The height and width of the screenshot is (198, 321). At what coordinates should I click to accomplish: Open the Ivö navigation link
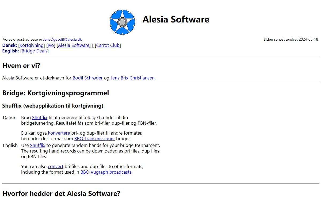coord(51,45)
